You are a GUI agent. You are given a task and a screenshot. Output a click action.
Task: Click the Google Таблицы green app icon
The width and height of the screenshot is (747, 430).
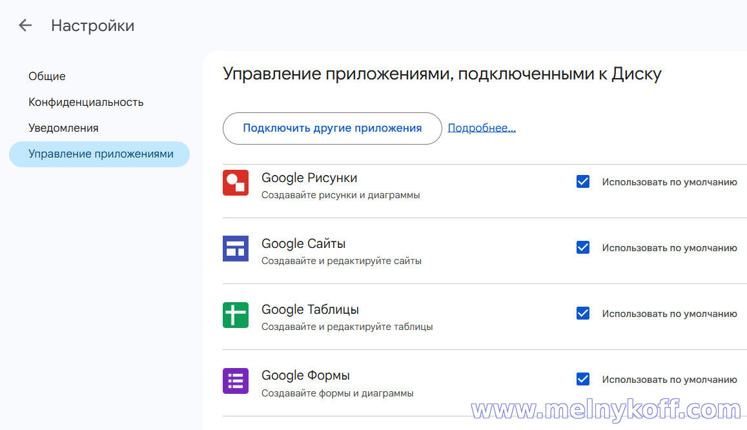[236, 314]
